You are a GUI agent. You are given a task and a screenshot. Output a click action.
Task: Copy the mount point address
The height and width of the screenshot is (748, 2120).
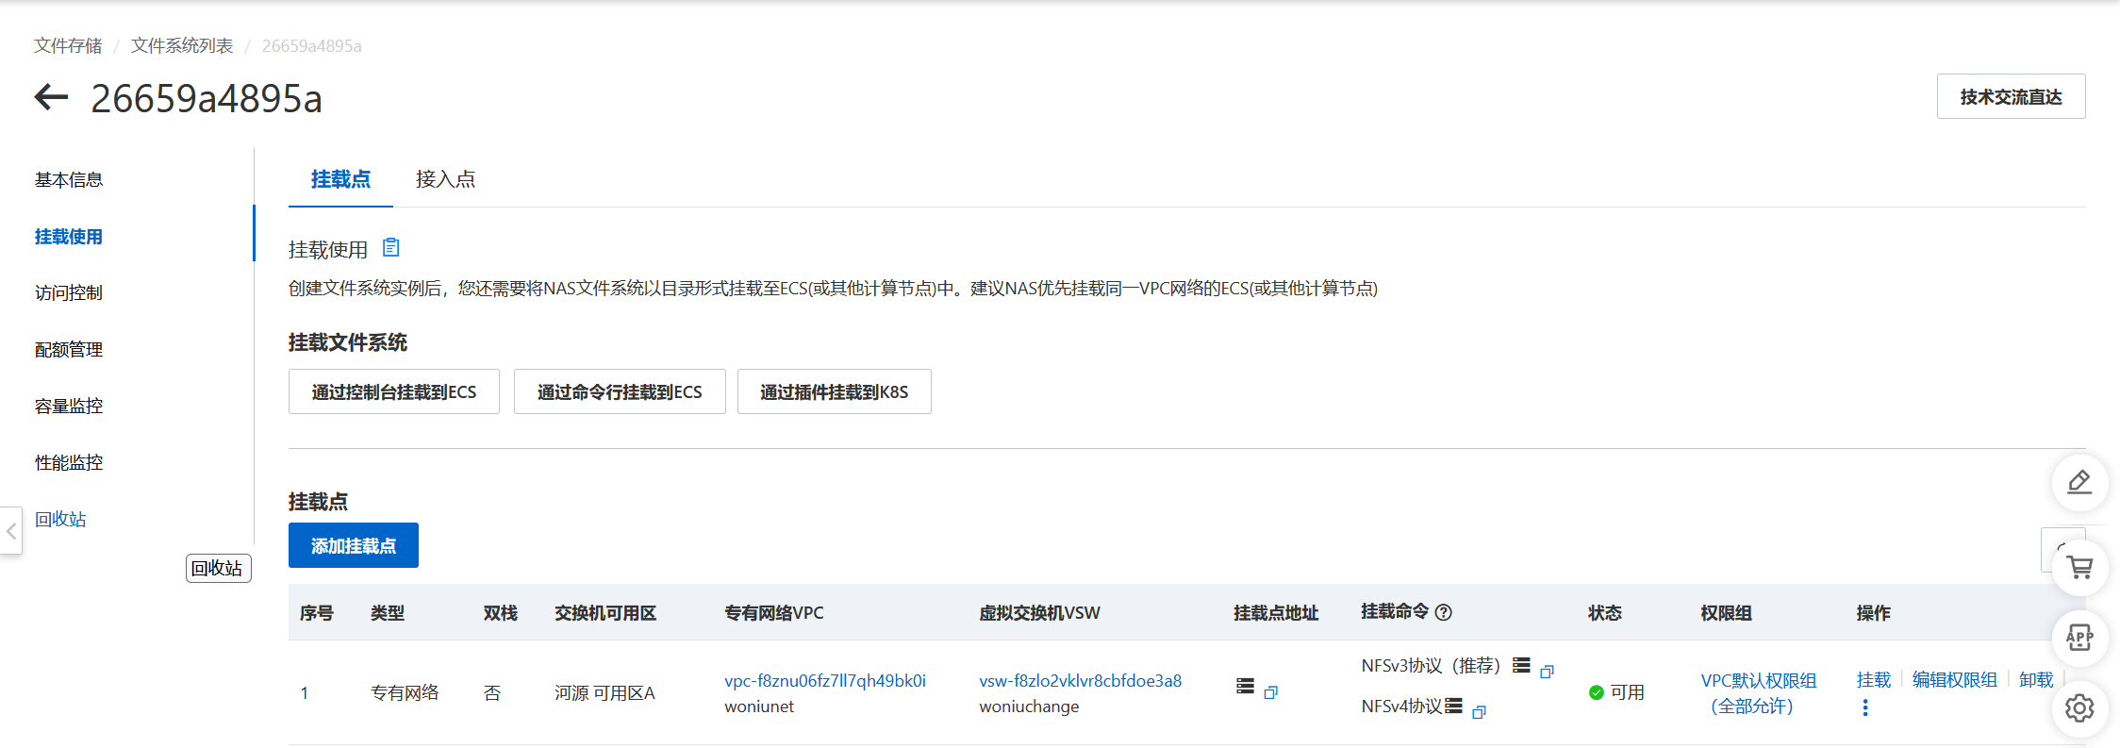1270,693
